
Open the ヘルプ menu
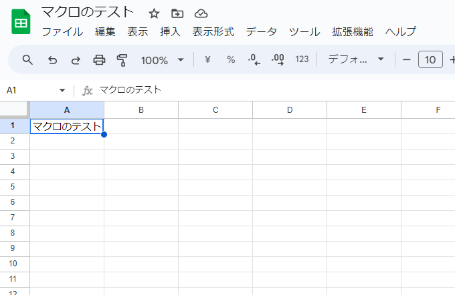click(400, 31)
